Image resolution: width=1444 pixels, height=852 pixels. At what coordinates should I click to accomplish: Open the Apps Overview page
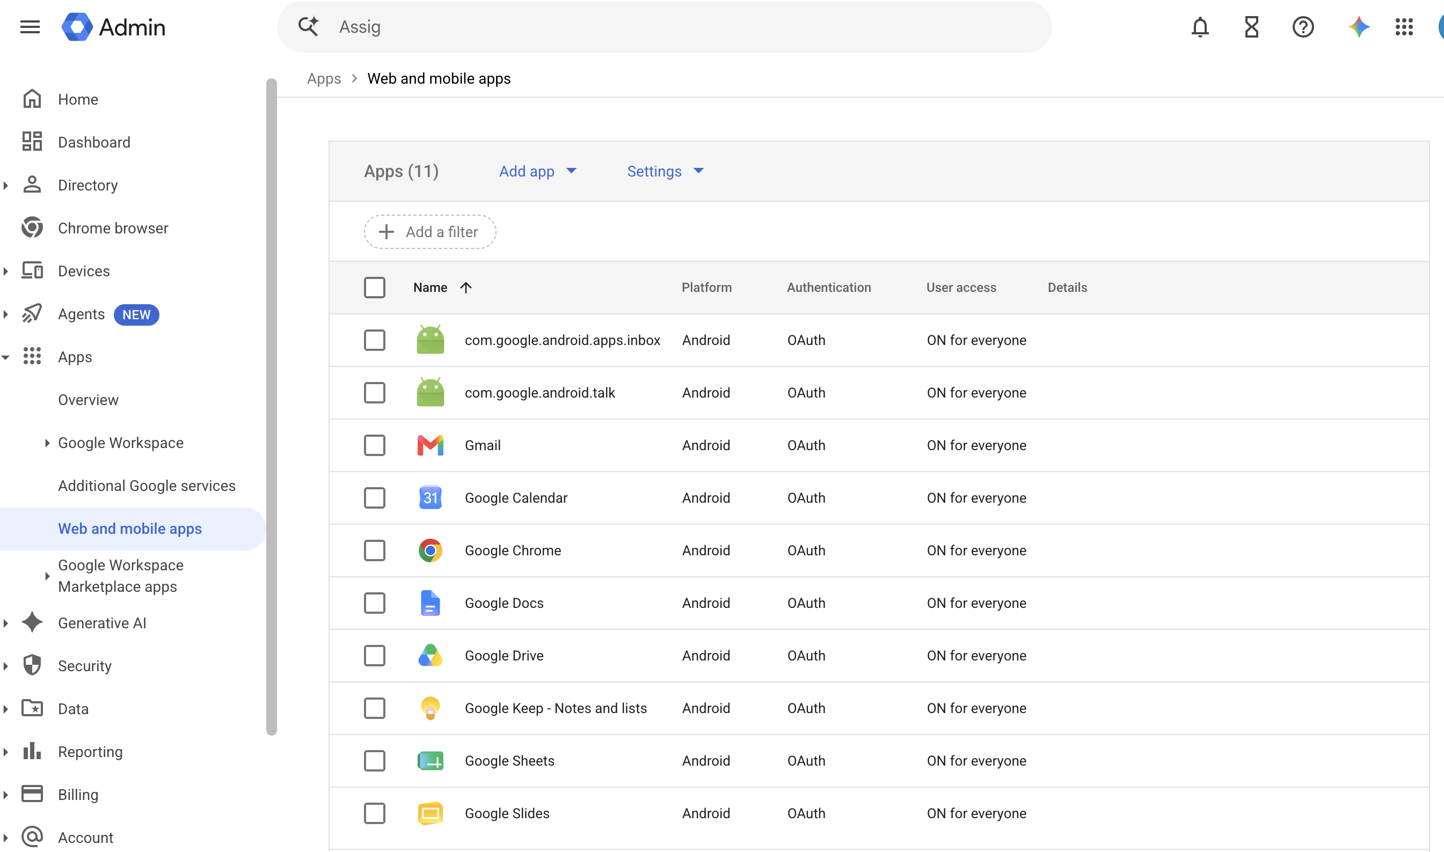click(x=89, y=400)
